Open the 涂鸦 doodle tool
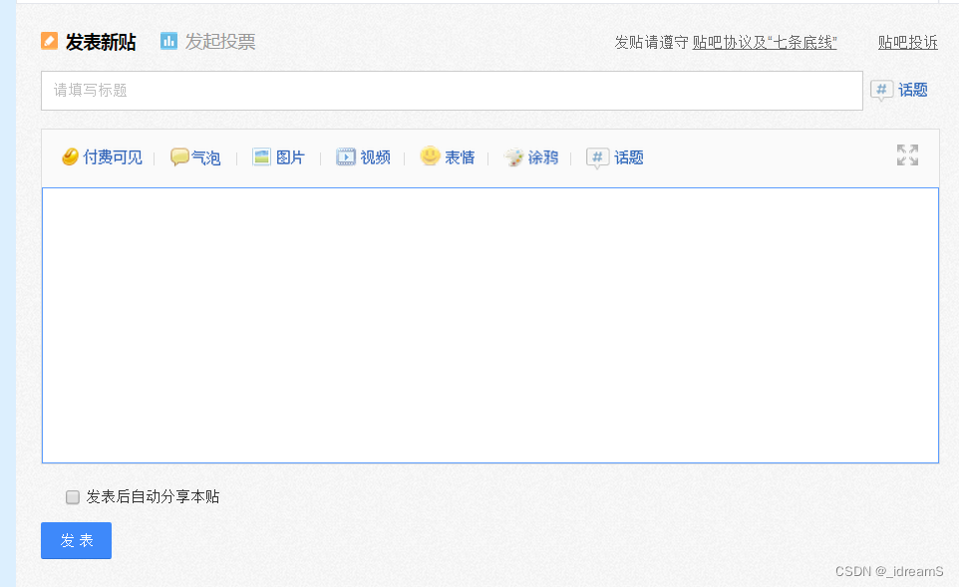The width and height of the screenshot is (959, 587). click(543, 157)
